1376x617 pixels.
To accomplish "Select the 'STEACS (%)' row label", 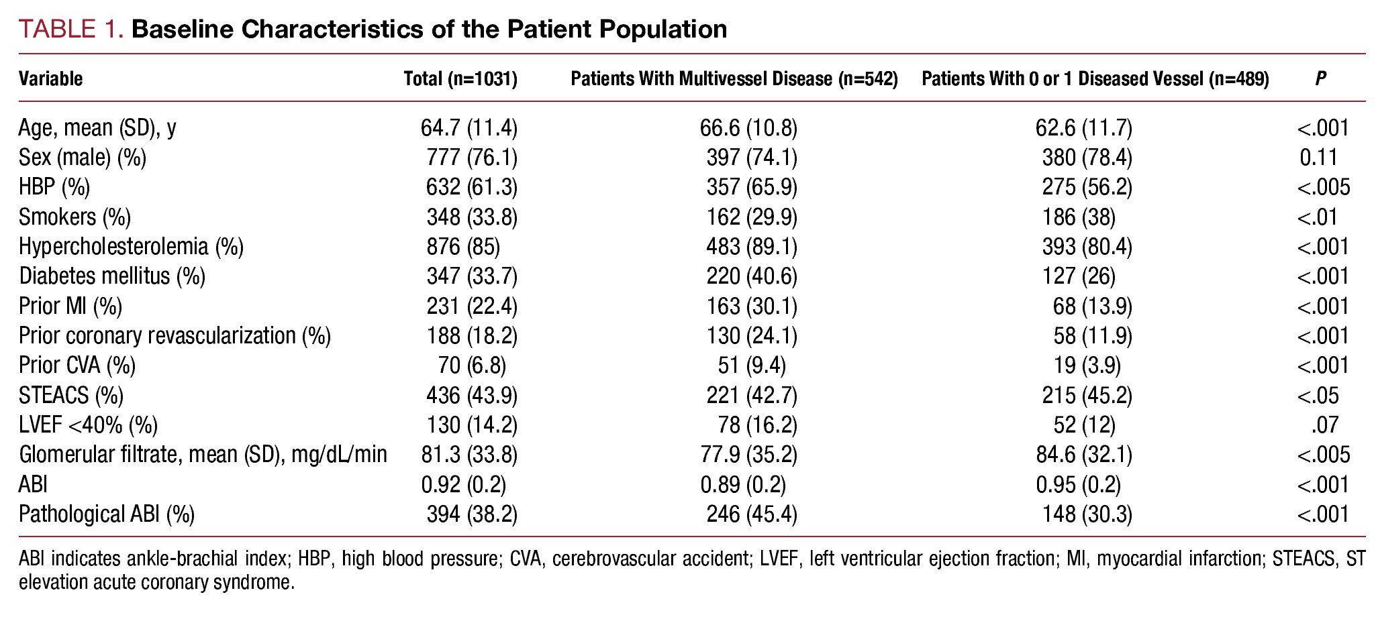I will point(71,396).
